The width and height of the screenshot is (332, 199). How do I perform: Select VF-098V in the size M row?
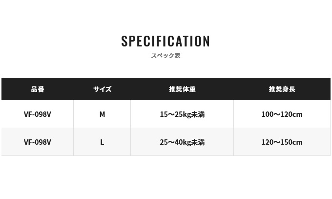coord(38,114)
